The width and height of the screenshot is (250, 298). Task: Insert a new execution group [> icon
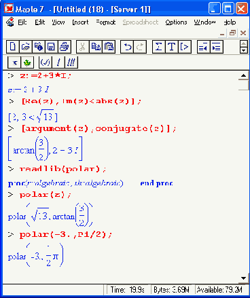tap(185, 47)
